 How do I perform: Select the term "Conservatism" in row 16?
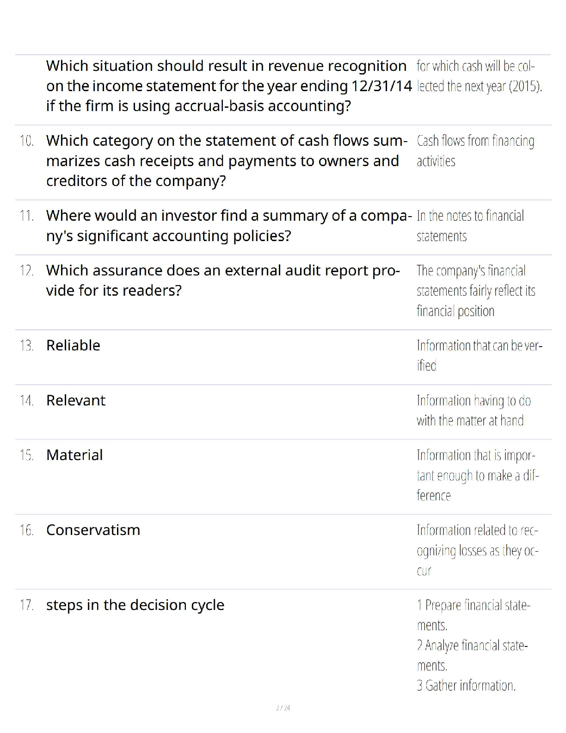point(93,530)
